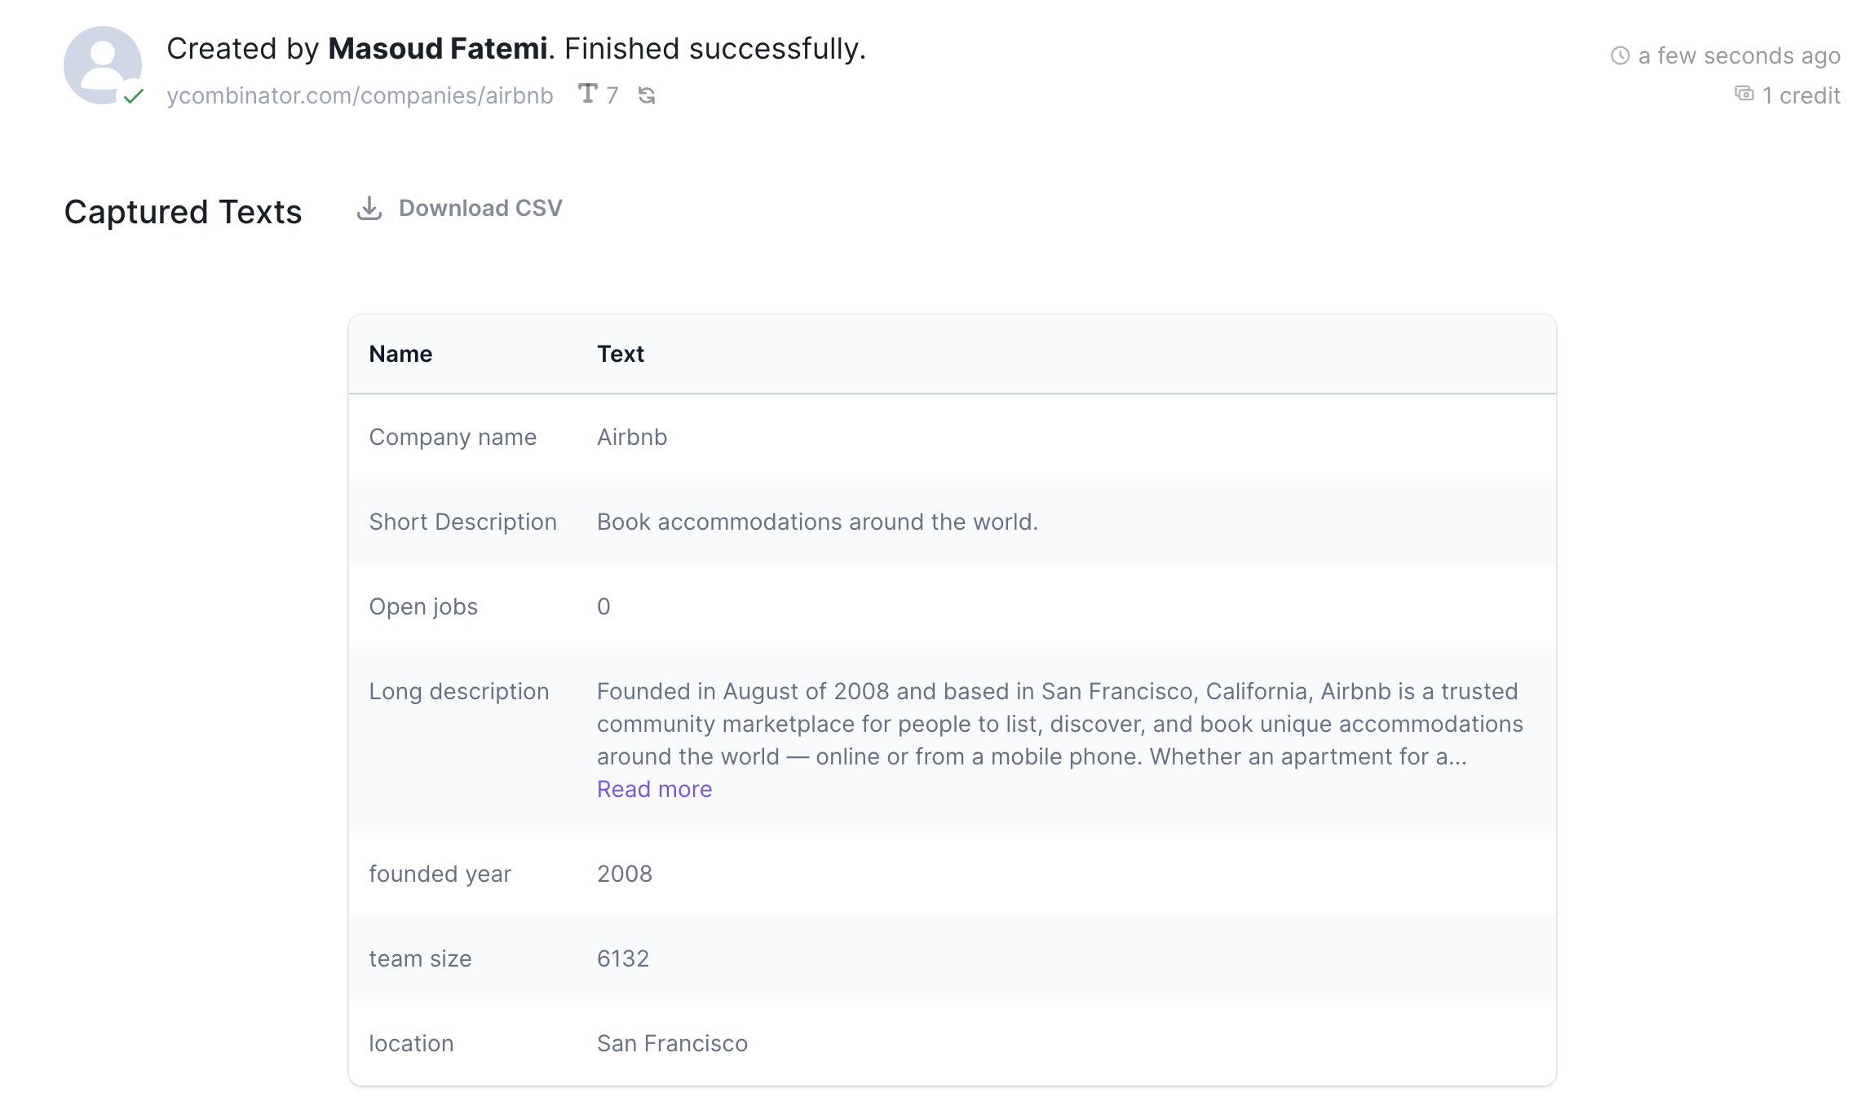This screenshot has height=1110, width=1861.
Task: Select the Airbnb company name value
Action: point(632,437)
